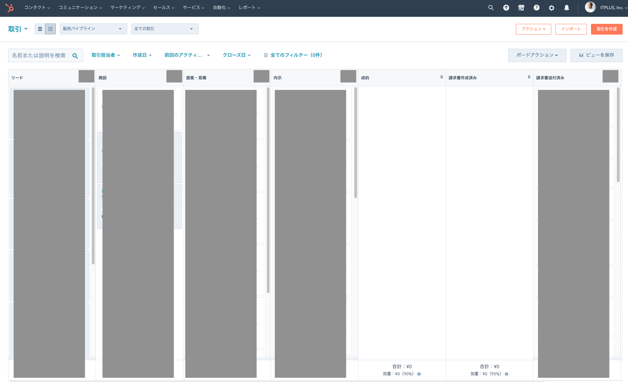628x382 pixels.
Task: Open the レポート menu
Action: 249,7
